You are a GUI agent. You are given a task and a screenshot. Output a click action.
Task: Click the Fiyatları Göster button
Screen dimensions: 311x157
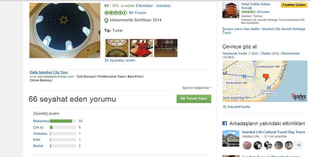(294, 5)
